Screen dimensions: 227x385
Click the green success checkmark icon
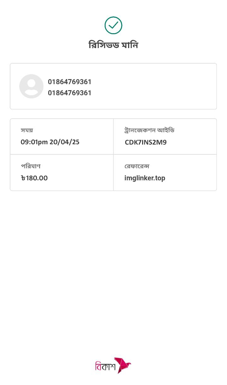click(x=113, y=25)
